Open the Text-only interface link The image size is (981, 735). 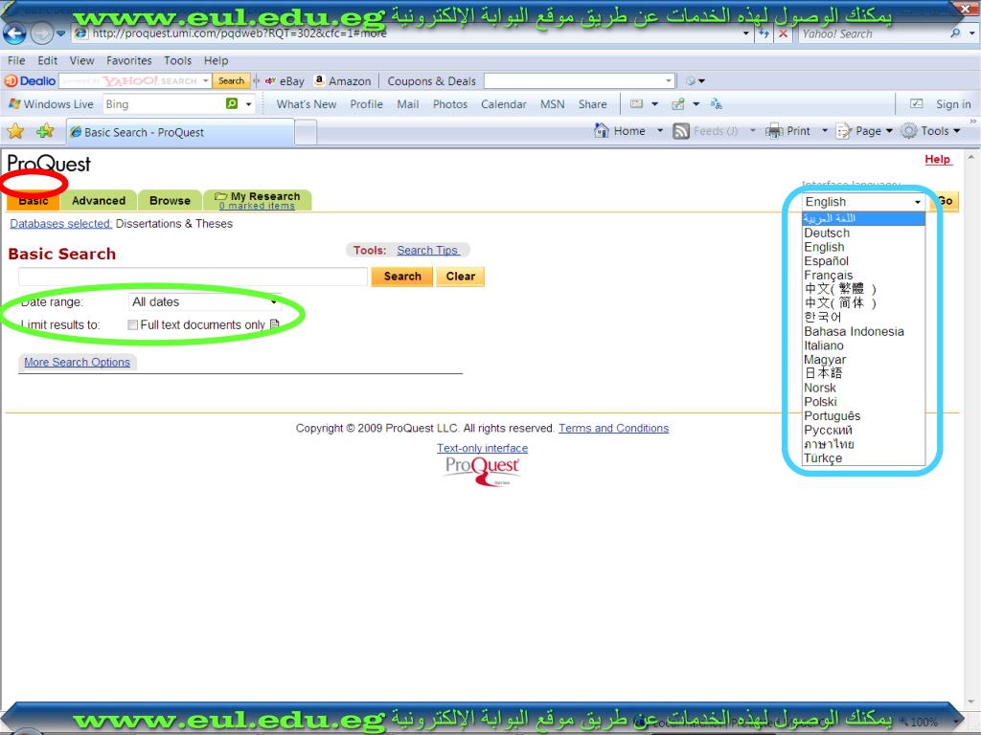coord(483,448)
